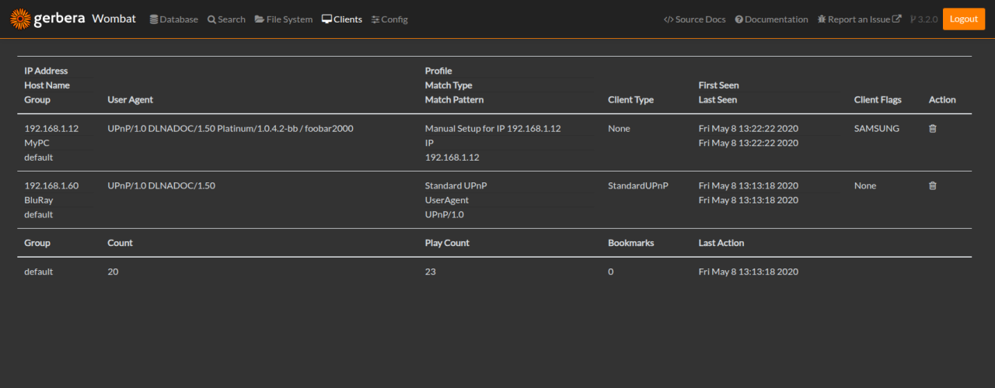The image size is (995, 388).
Task: Click the play count value 23
Action: [x=431, y=272]
